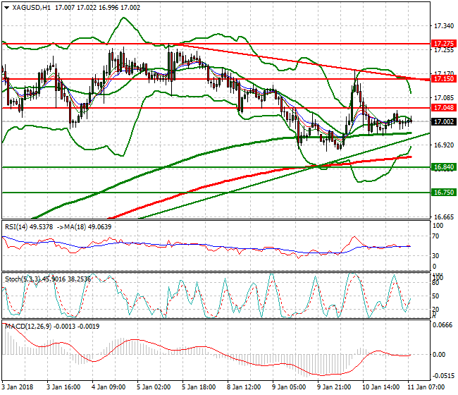Viewport: 458px width, 395px height.
Task: Click the 17.085 price axis value
Action: pos(444,97)
